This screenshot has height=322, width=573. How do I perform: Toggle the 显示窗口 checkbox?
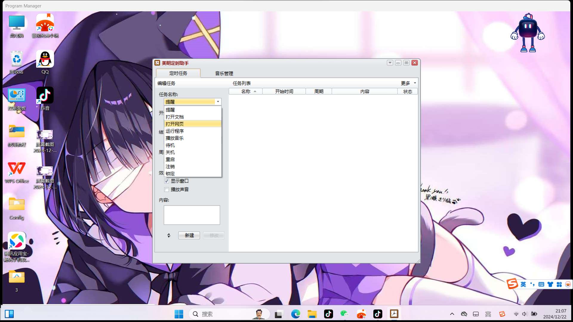click(167, 181)
